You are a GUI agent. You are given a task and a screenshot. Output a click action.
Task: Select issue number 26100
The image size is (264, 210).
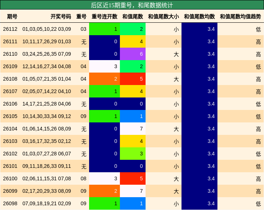[10, 178]
